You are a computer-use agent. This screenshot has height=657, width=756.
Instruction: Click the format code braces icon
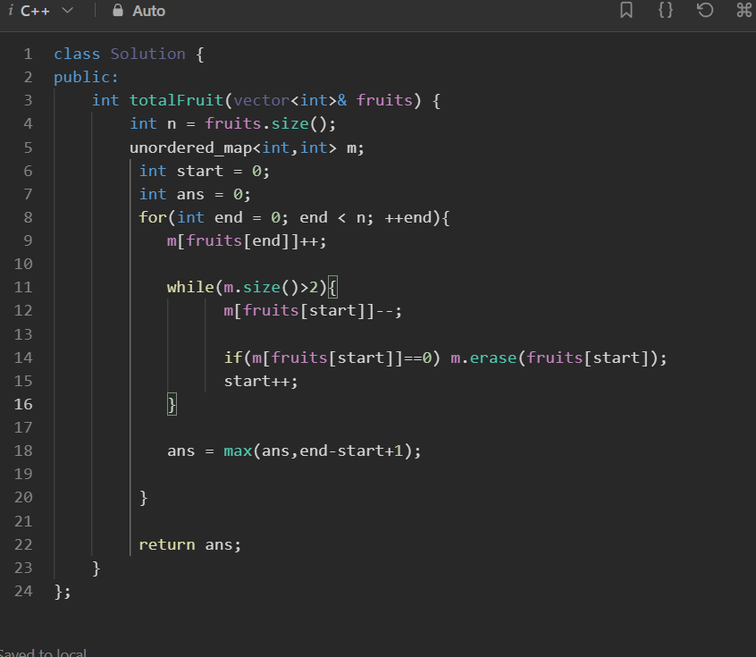tap(666, 10)
